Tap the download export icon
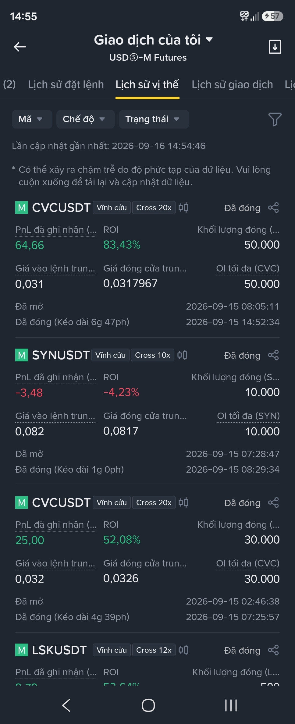Screen dimensions: 295x724 275,47
